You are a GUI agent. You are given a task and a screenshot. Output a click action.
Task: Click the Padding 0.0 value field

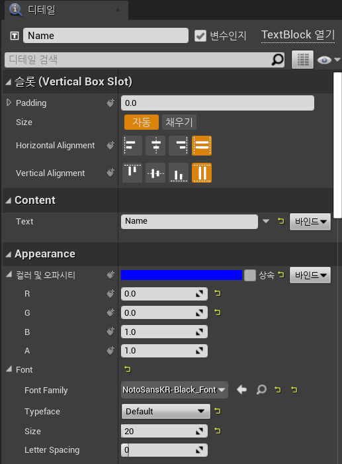218,103
